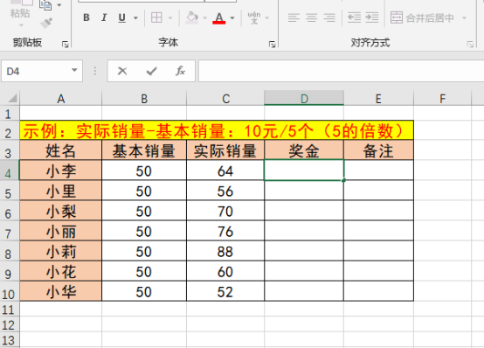This screenshot has width=484, height=348.
Task: Click the phonetic guide (wén) icon
Action: tap(254, 18)
